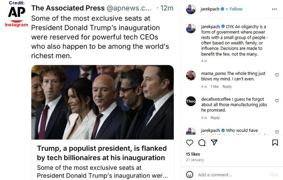Open the emoji picker in comment box
The image size is (283, 180).
click(190, 175)
